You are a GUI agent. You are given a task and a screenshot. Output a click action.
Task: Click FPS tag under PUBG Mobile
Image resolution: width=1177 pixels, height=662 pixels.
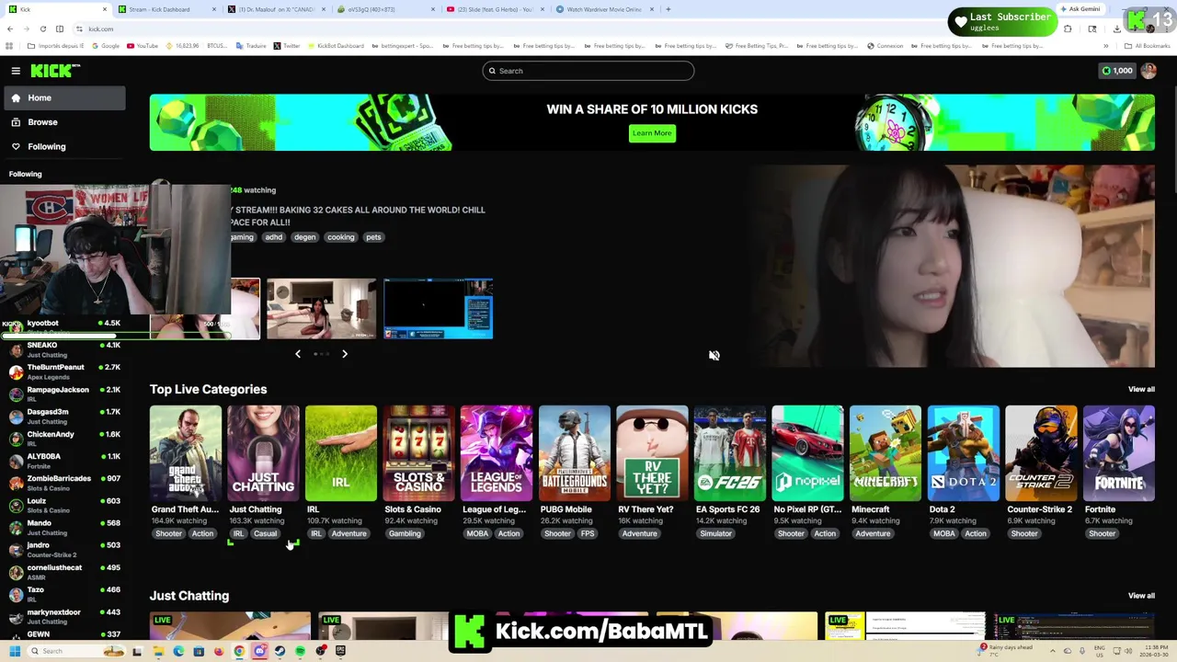tap(588, 533)
